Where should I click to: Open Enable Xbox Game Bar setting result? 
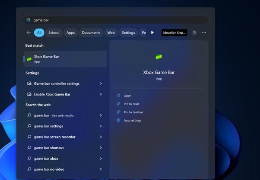point(65,94)
